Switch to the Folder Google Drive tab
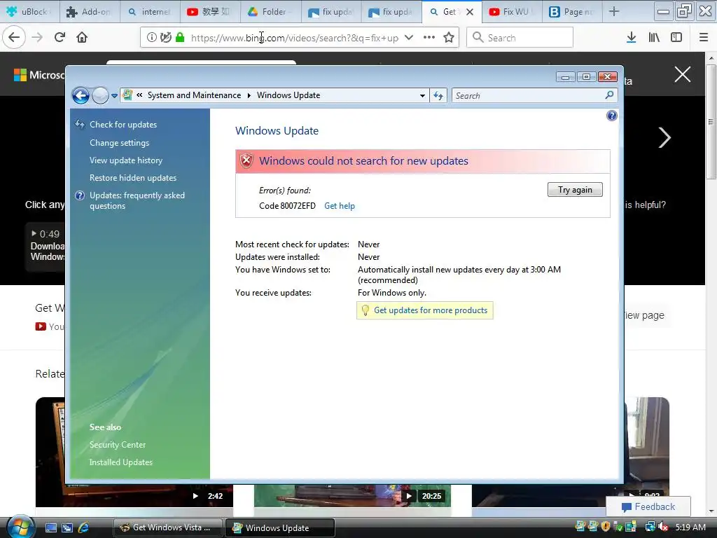The height and width of the screenshot is (538, 717). 271,12
